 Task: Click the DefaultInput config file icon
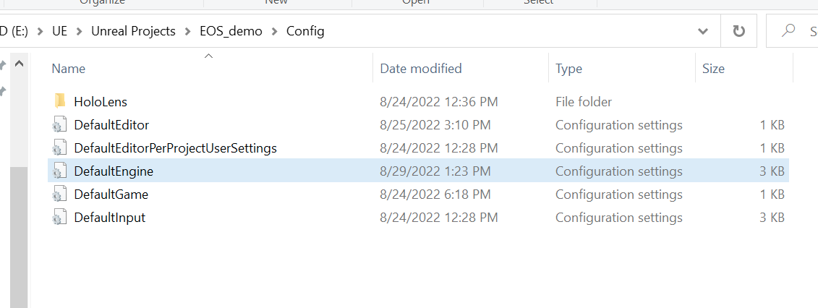coord(60,218)
